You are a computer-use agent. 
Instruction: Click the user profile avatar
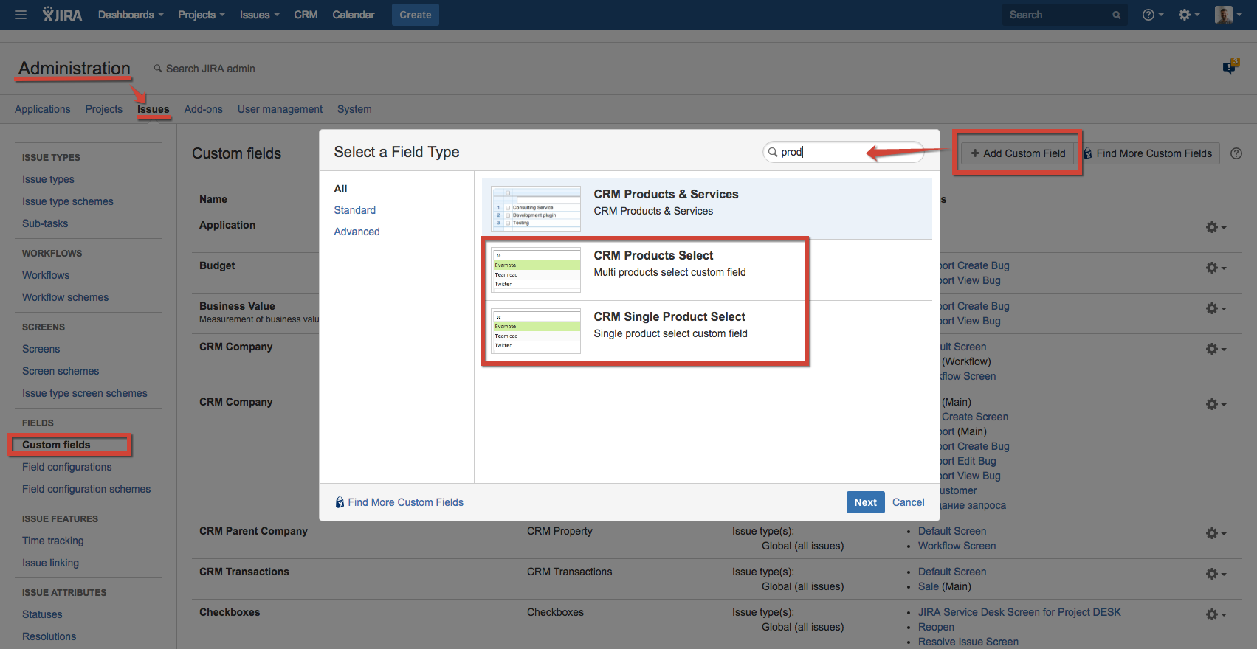point(1224,15)
